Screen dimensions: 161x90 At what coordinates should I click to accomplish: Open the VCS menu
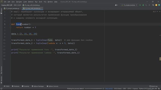(45, 2)
